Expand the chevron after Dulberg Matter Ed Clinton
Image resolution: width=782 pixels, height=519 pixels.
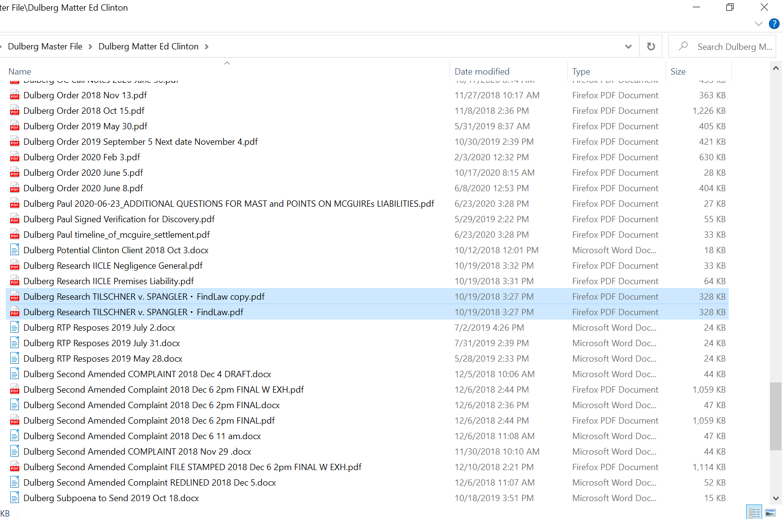207,46
